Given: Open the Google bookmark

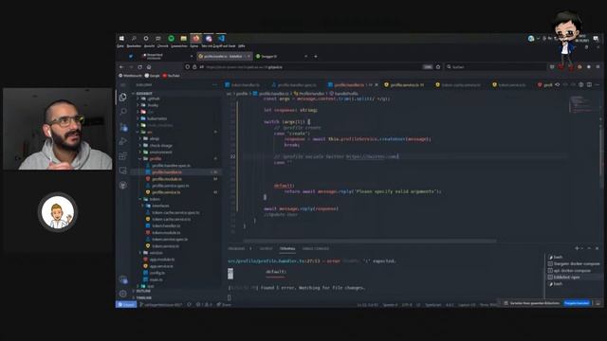Looking at the screenshot, I should (152, 76).
